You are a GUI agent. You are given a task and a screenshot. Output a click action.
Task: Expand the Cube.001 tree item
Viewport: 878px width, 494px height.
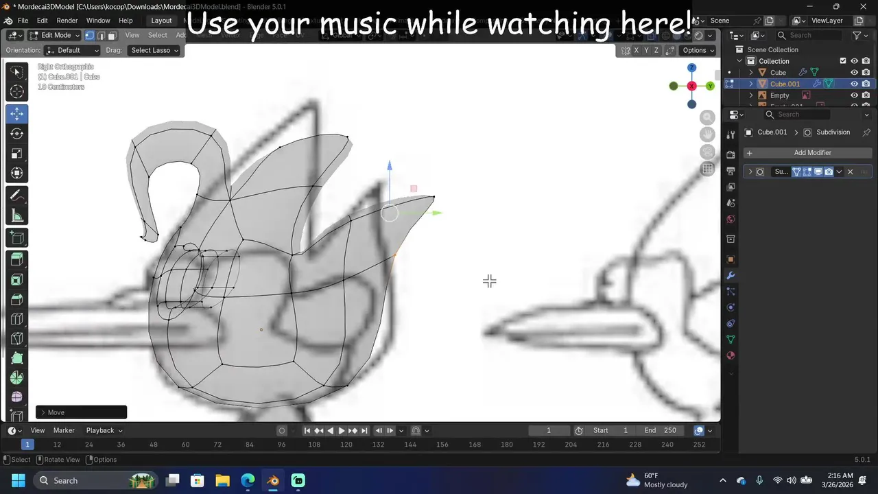pos(750,84)
